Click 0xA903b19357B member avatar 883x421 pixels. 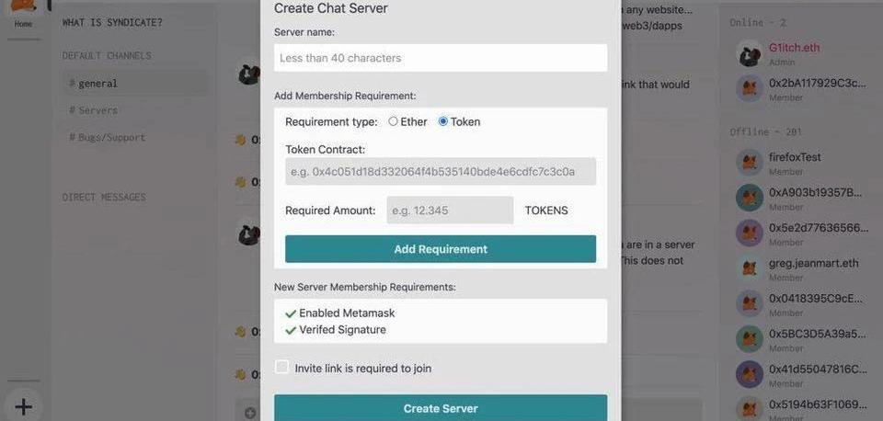click(x=750, y=199)
